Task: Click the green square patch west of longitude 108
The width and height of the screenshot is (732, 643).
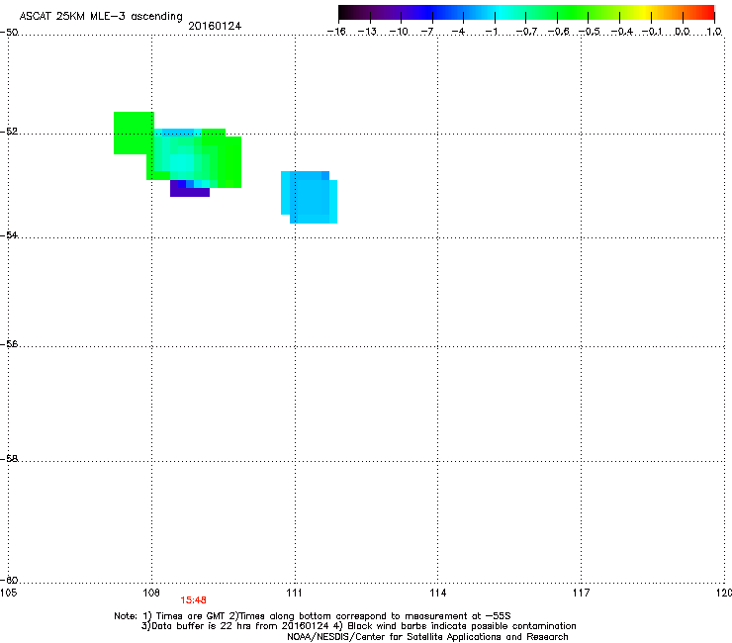Action: pyautogui.click(x=134, y=134)
